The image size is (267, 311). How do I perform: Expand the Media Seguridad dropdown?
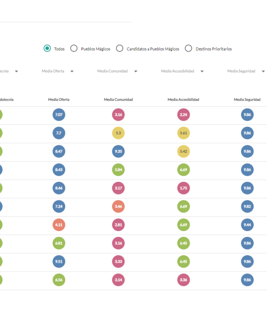(x=263, y=71)
